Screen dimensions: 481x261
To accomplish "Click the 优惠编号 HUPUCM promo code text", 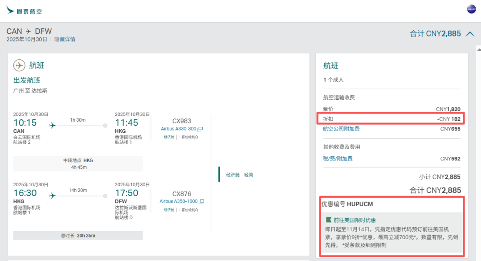I will pos(347,204).
